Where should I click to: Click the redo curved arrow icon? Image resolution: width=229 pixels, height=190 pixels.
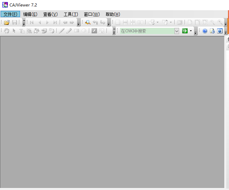click(103, 22)
